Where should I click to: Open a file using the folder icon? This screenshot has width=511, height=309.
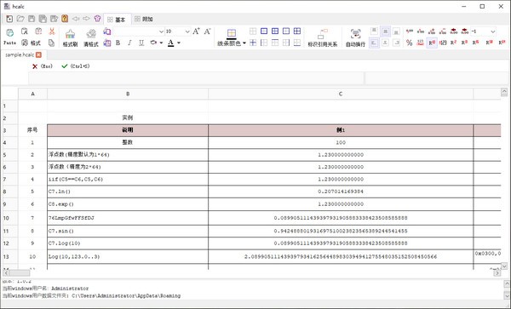coord(20,19)
